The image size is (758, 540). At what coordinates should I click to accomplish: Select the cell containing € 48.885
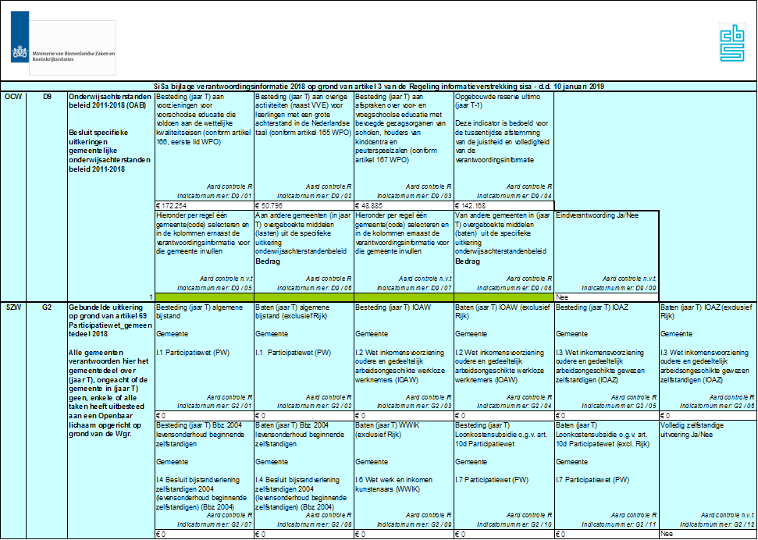[x=403, y=205]
